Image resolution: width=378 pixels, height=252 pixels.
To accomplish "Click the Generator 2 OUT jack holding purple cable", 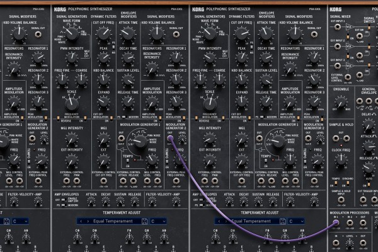I will pos(170,138).
